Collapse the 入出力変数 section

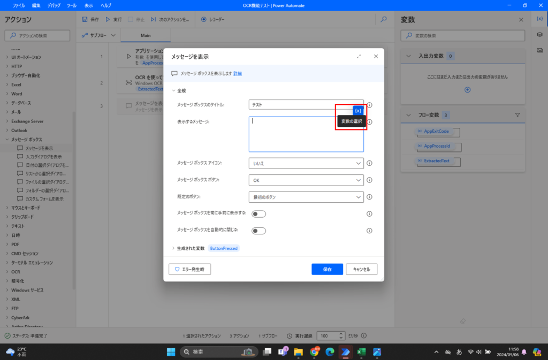pos(408,56)
